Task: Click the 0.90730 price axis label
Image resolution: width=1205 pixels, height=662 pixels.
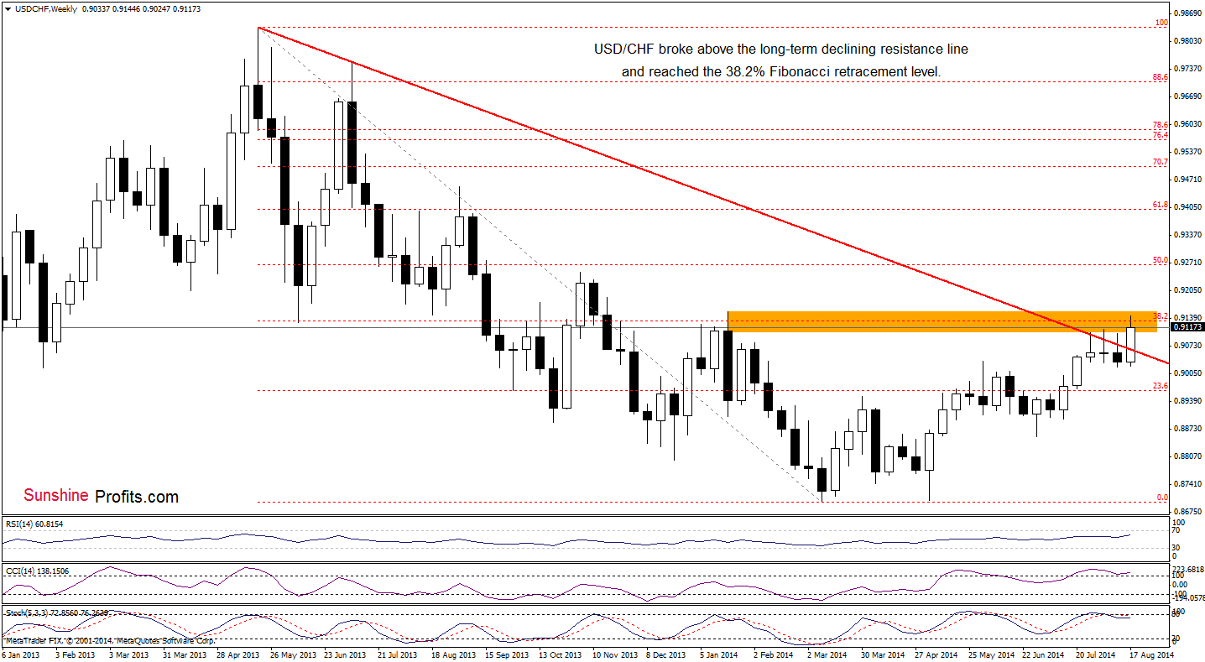Action: tap(1188, 346)
